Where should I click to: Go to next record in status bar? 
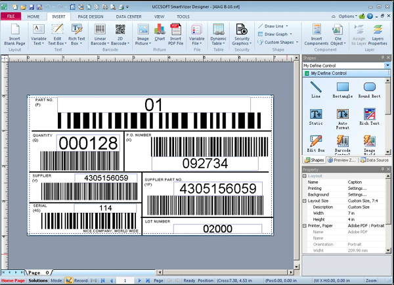tap(139, 280)
